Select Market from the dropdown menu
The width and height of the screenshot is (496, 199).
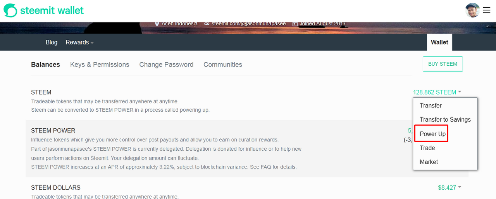point(429,162)
